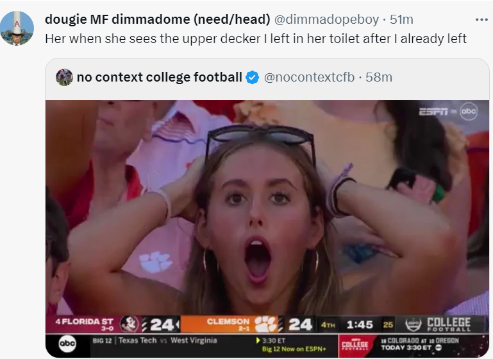Click the Florida State logo in scorebug
This screenshot has width=493, height=359.
[x=129, y=324]
